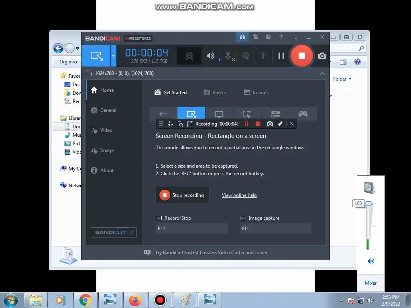Viewport: 411px width, 308px height.
Task: Toggle the mouse click effect icon
Action: tap(246, 56)
